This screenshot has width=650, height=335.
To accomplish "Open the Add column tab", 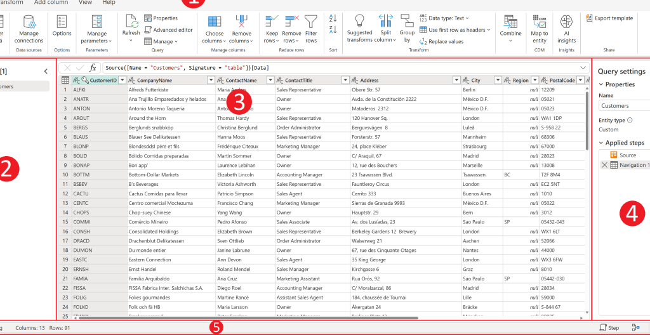I will pyautogui.click(x=51, y=3).
